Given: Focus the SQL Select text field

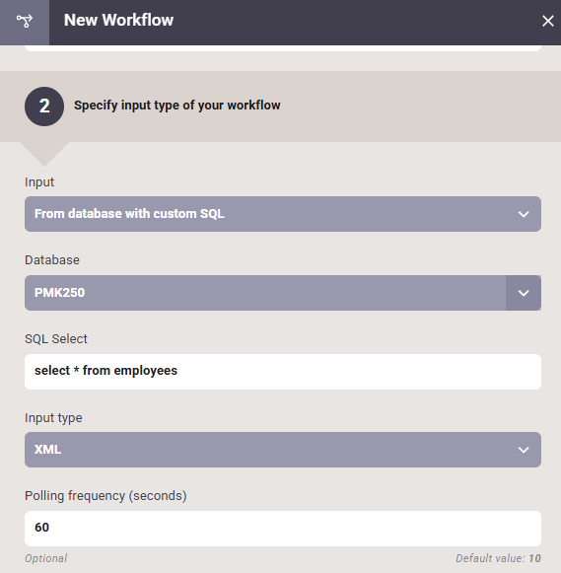Looking at the screenshot, I should [283, 371].
